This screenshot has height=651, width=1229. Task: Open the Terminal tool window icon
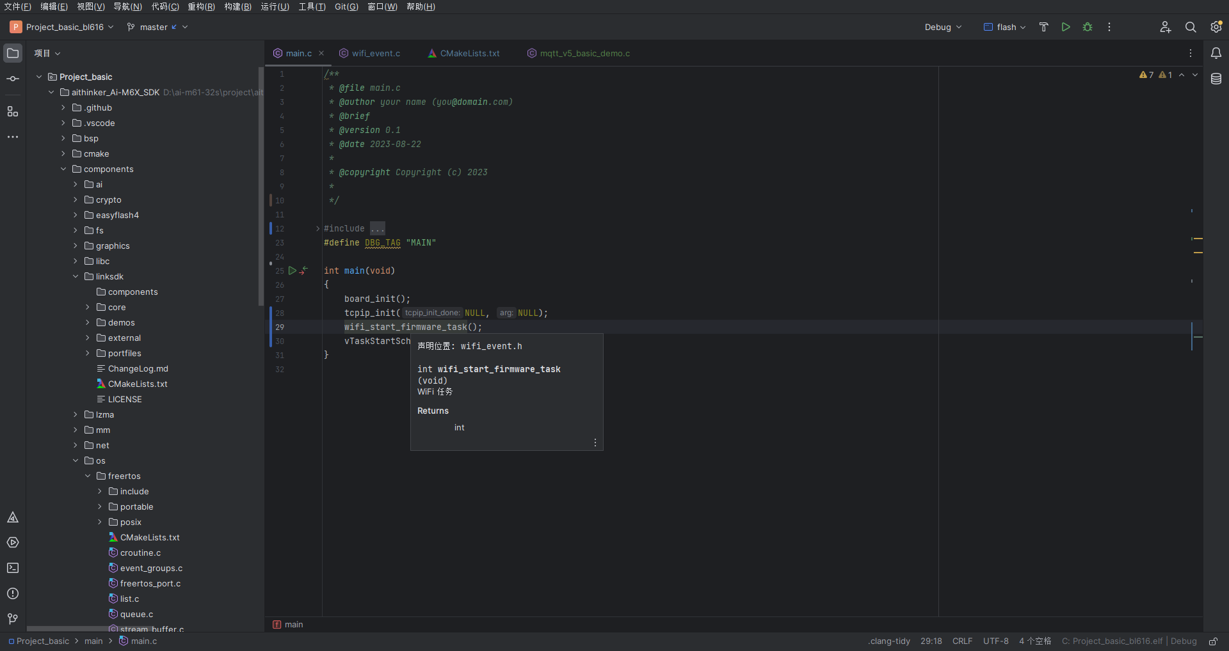13,568
